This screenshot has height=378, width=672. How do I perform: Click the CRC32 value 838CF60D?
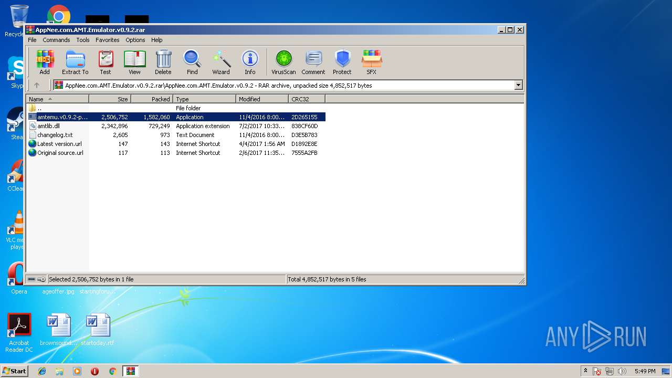[304, 126]
